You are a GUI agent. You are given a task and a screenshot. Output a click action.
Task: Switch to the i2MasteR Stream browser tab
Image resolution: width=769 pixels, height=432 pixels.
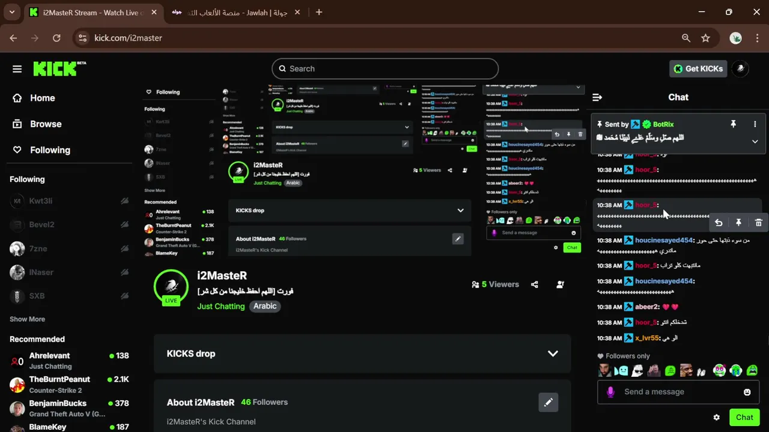[x=93, y=13]
